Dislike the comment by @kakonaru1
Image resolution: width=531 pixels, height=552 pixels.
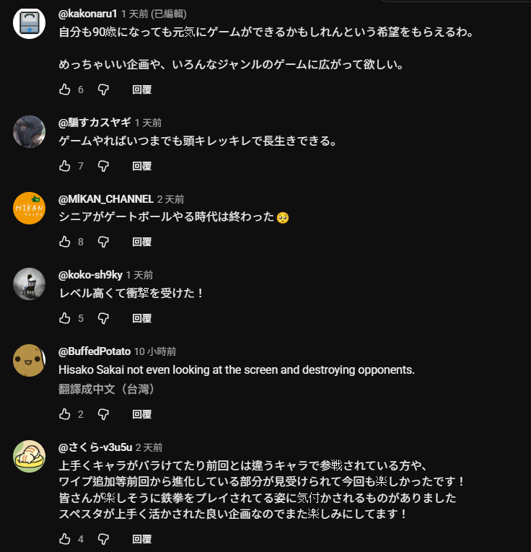103,89
